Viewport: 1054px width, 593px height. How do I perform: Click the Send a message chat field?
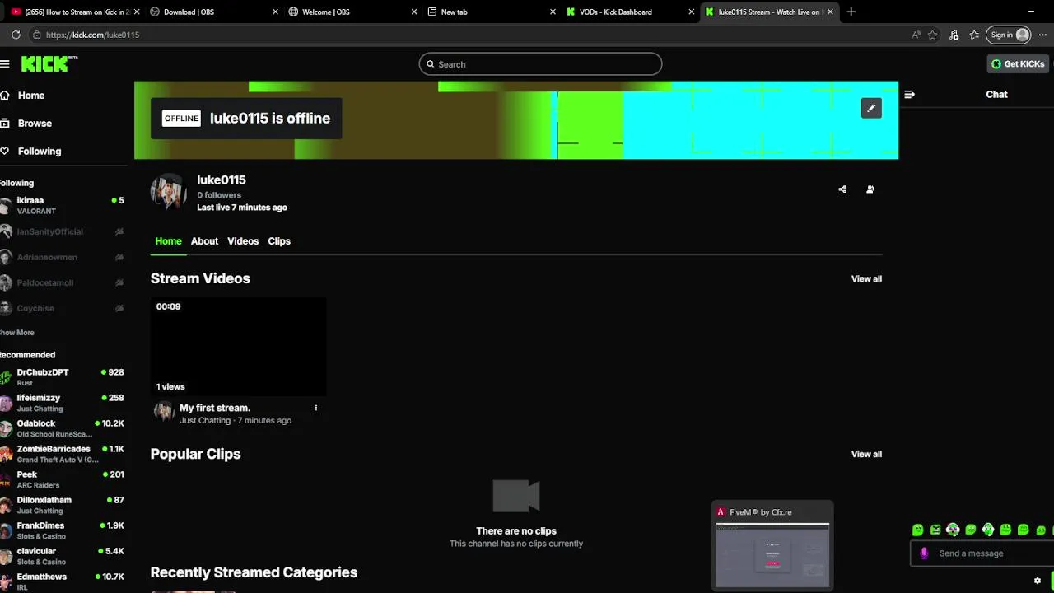click(980, 553)
